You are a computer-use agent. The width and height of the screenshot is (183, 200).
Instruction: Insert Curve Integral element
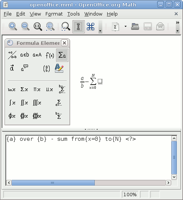(12, 116)
